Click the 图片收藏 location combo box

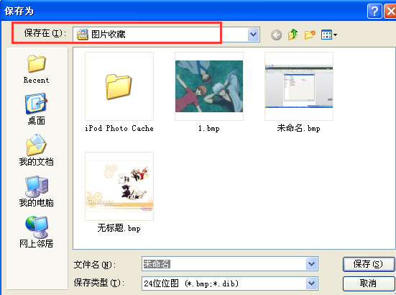pyautogui.click(x=167, y=35)
